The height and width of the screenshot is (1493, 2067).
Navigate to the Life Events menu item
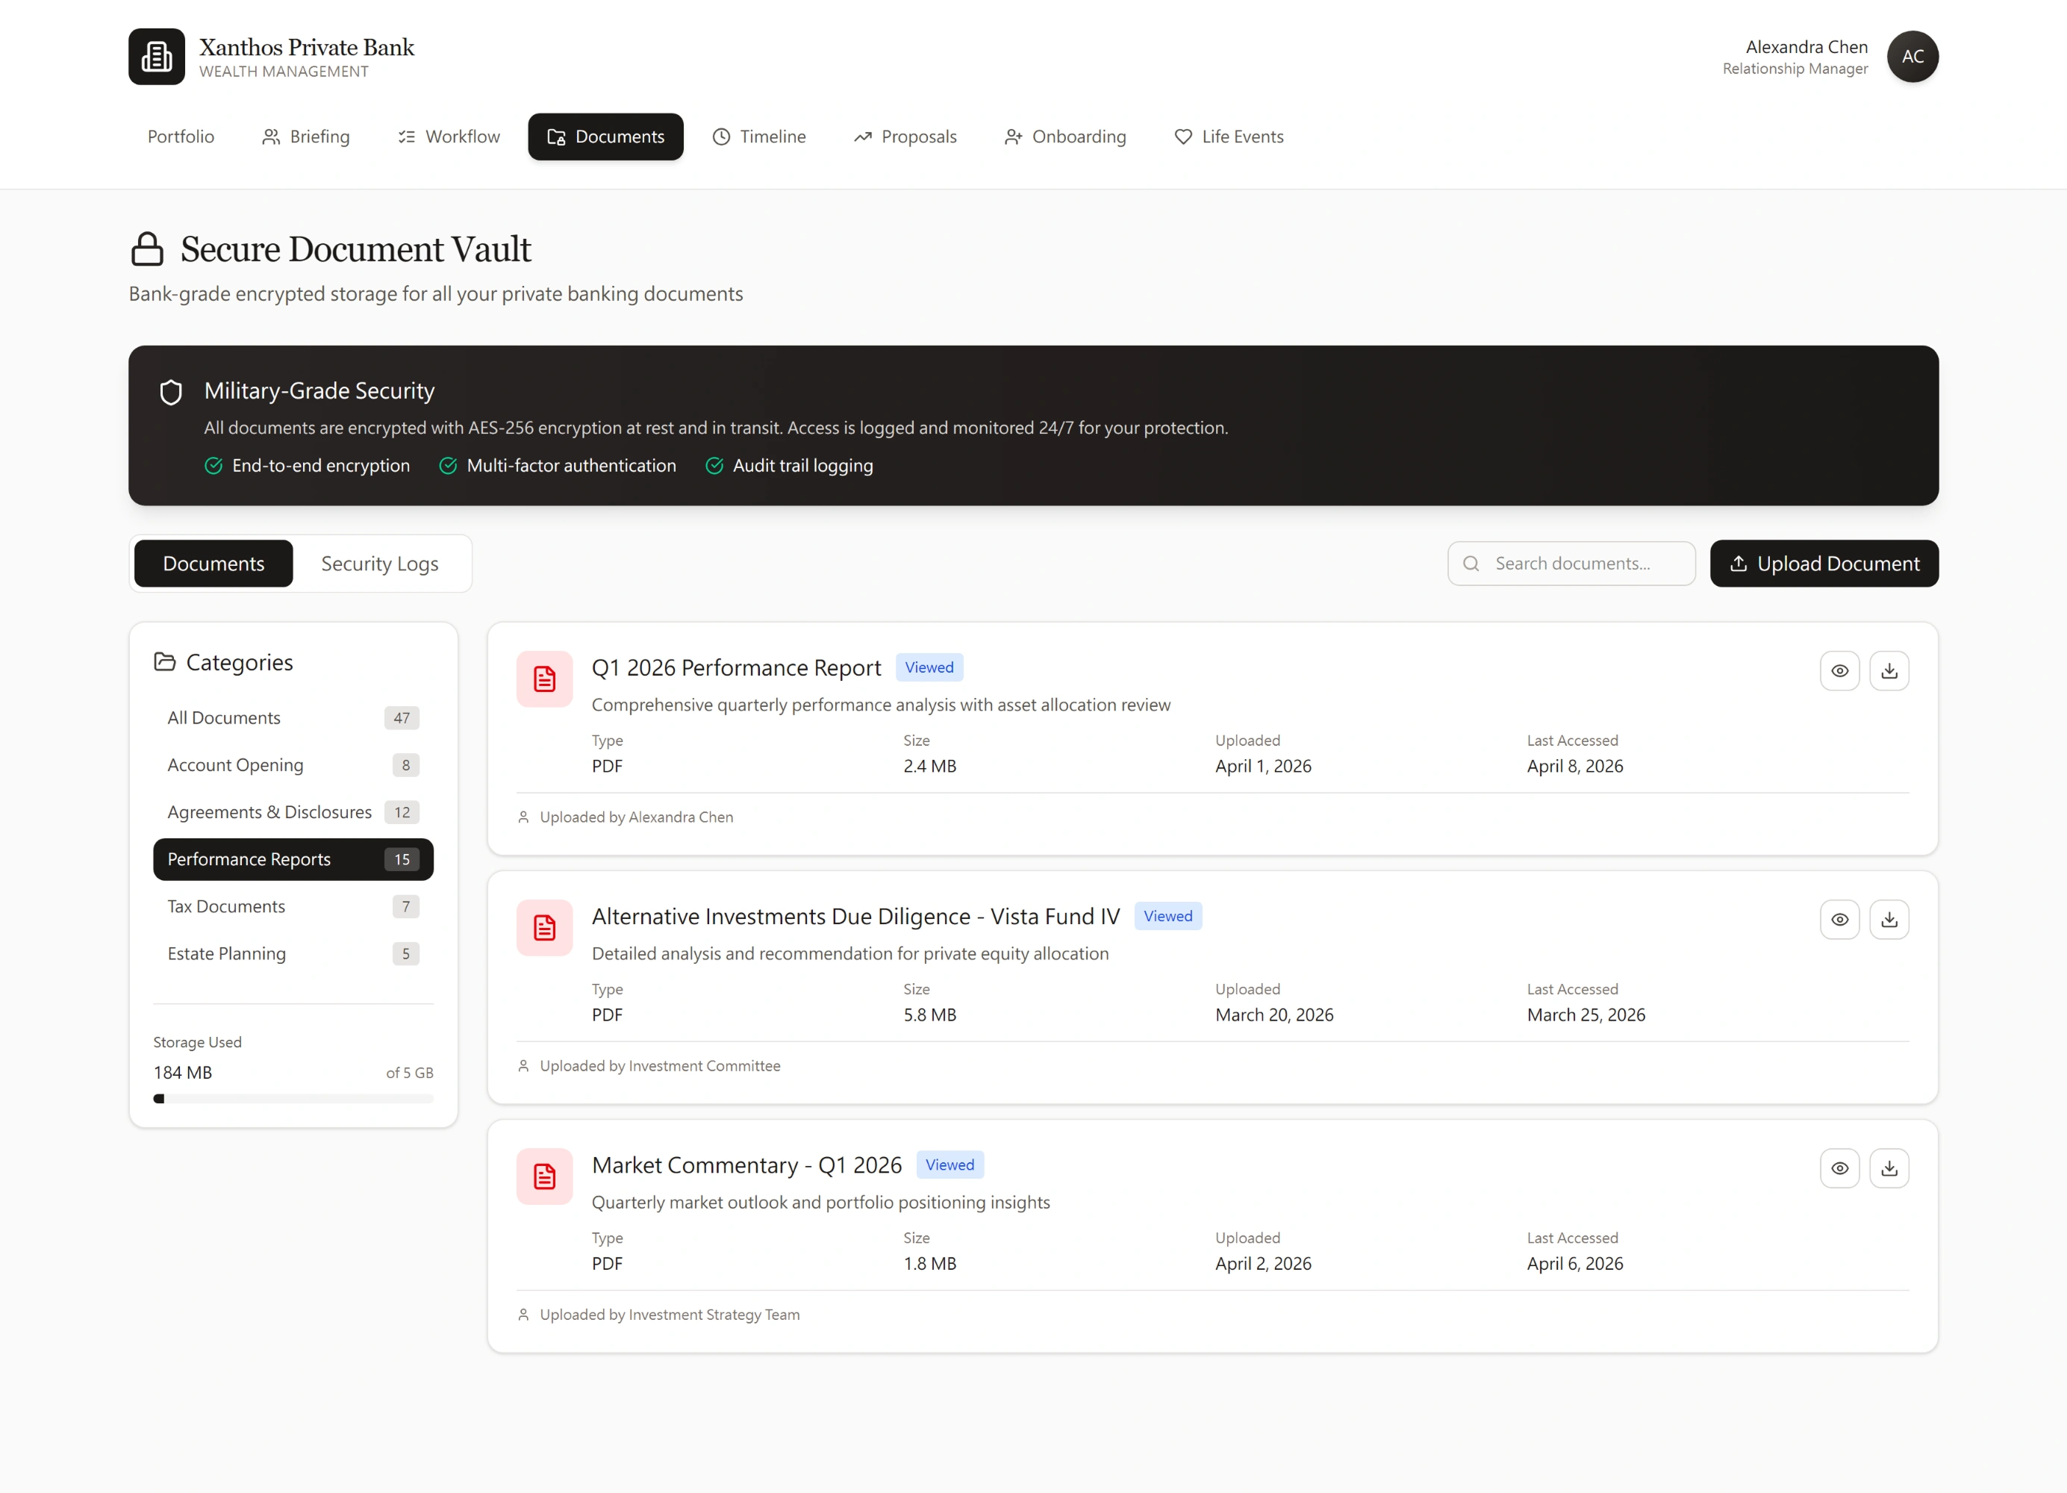[1229, 137]
